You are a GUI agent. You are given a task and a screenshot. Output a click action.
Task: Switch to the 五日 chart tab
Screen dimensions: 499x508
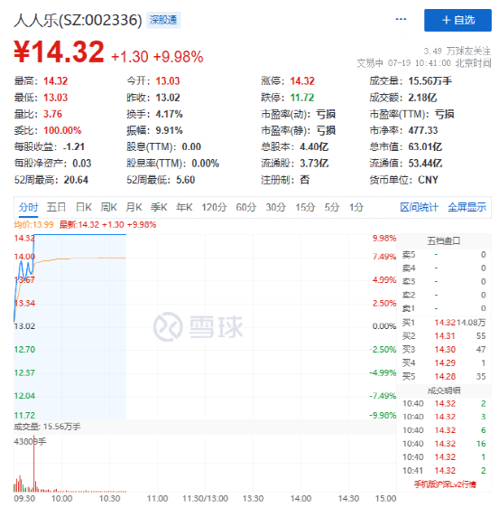coord(56,207)
